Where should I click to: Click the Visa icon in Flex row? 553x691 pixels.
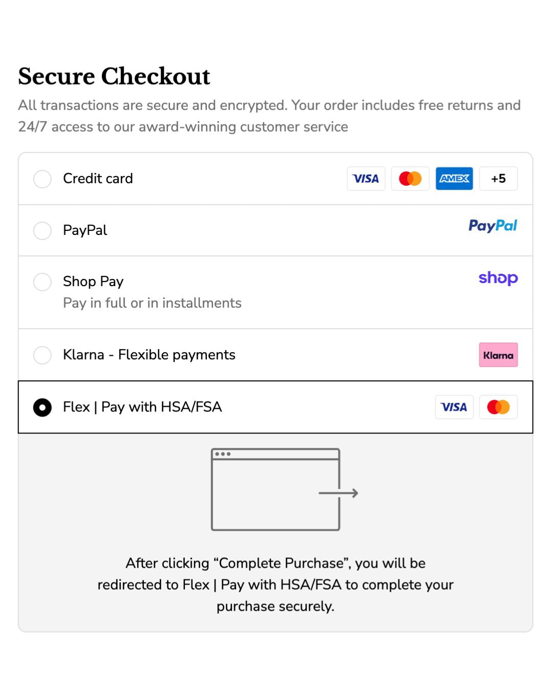point(454,407)
